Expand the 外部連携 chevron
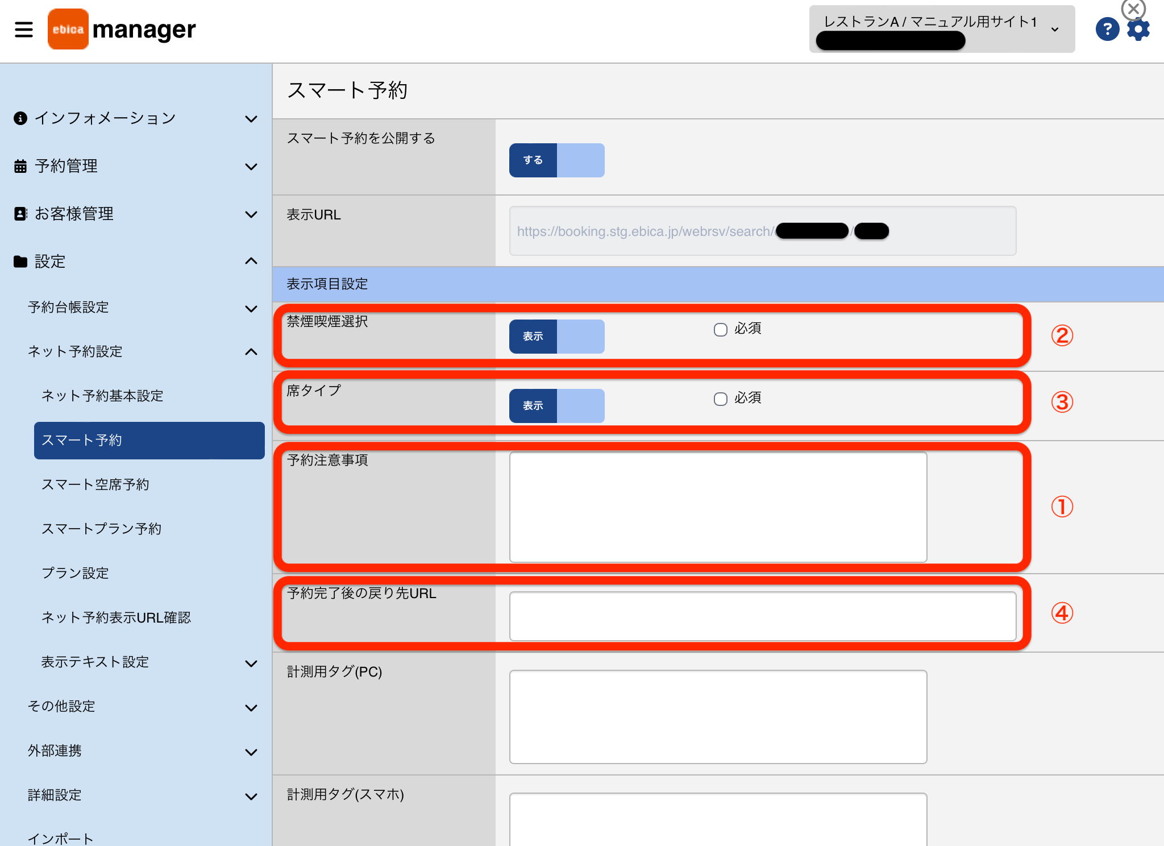This screenshot has width=1164, height=846. point(251,752)
